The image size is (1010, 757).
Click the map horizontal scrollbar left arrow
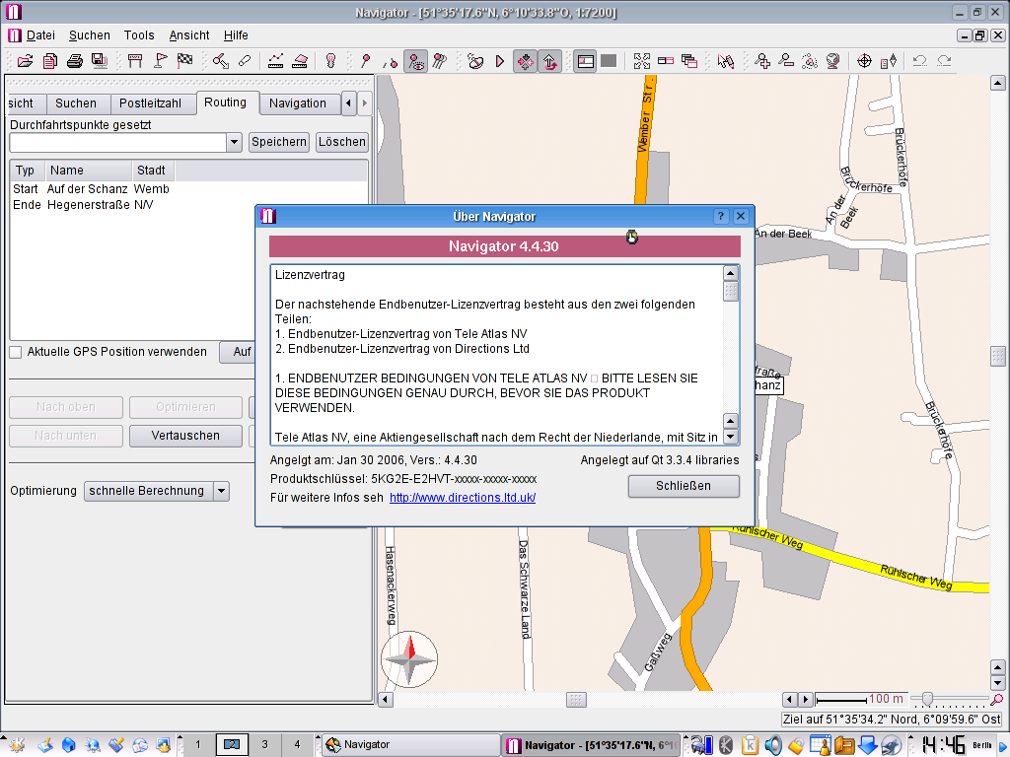pos(386,700)
